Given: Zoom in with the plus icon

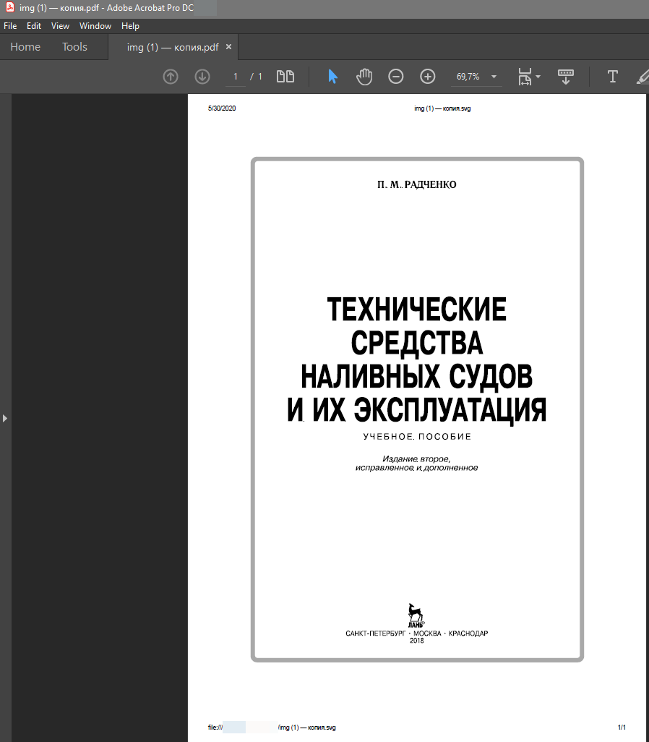Looking at the screenshot, I should pos(428,77).
